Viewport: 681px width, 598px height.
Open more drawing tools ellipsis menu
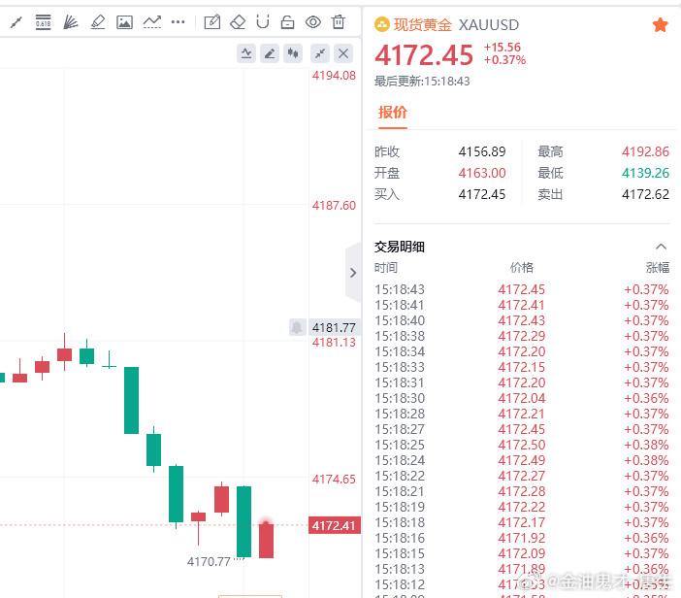tap(178, 21)
